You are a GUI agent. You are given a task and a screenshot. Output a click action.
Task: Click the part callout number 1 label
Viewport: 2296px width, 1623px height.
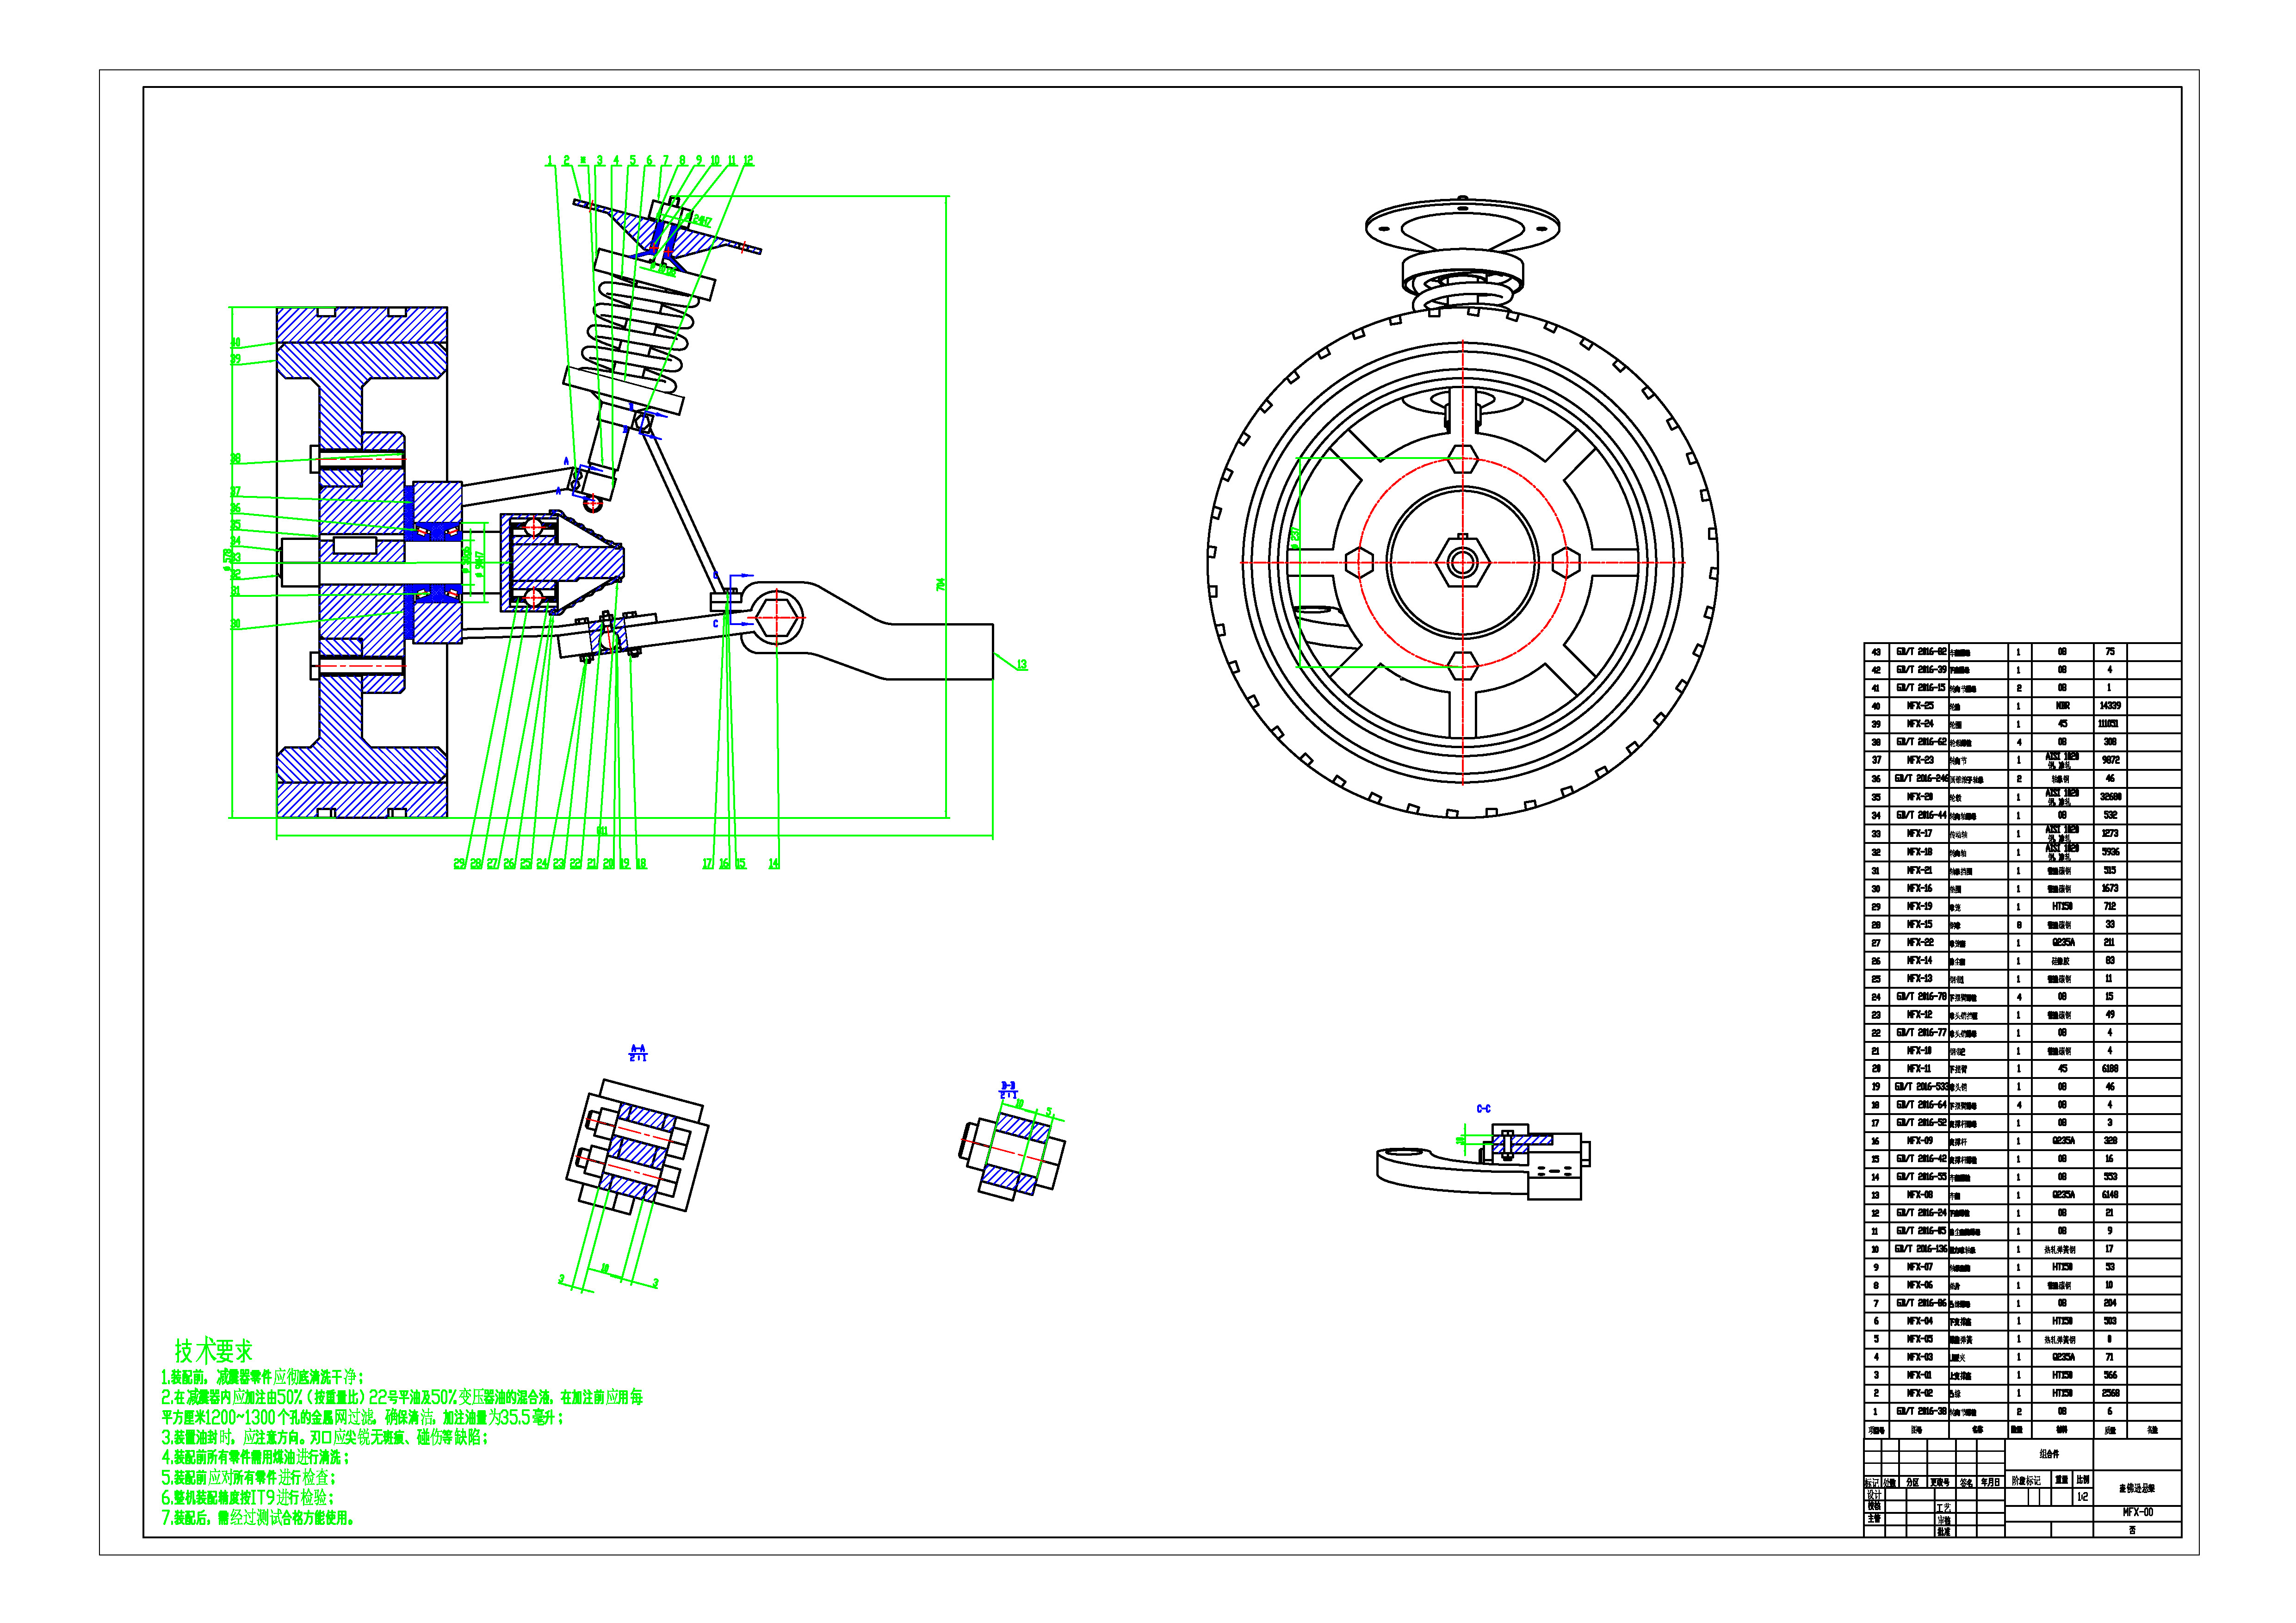coord(549,160)
